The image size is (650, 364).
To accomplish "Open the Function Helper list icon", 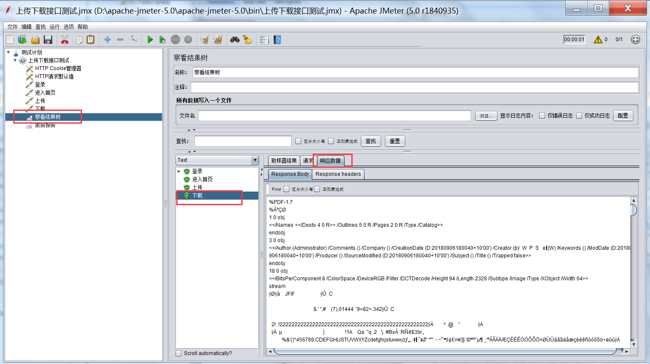I will tap(264, 40).
